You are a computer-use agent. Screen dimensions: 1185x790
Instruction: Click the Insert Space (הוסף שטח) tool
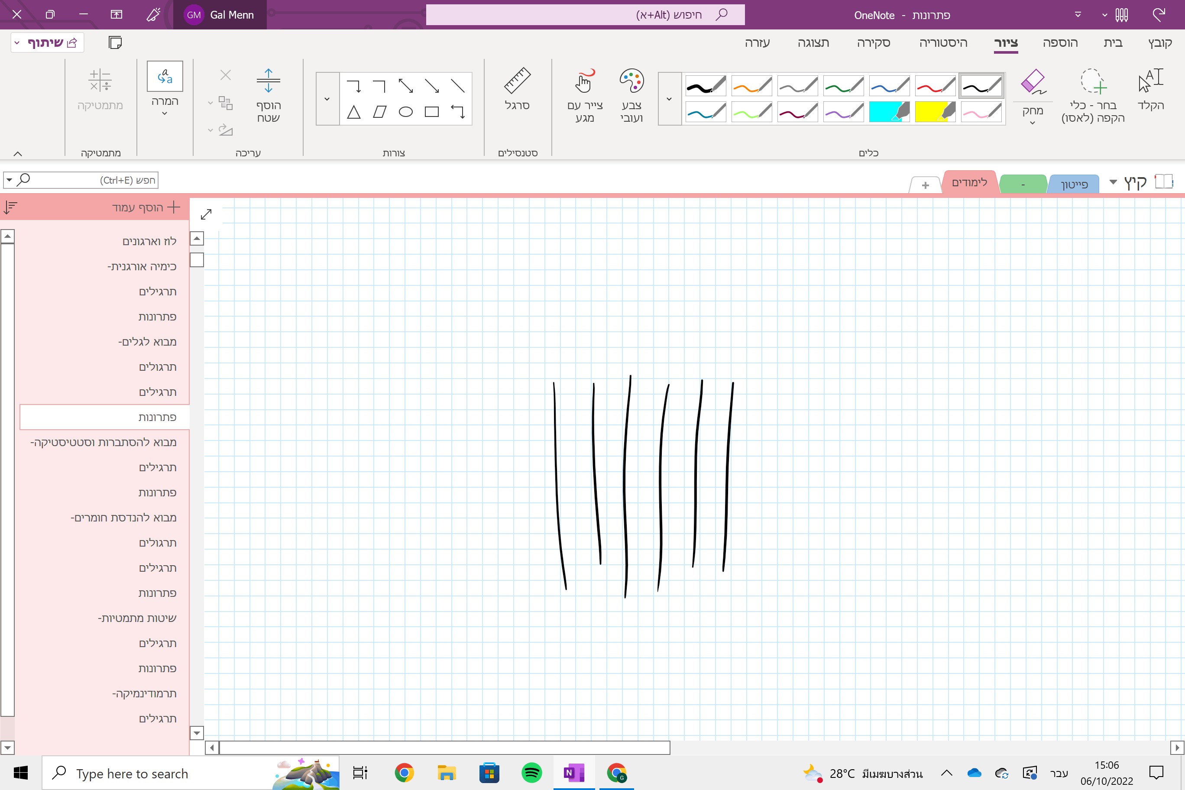click(x=269, y=95)
